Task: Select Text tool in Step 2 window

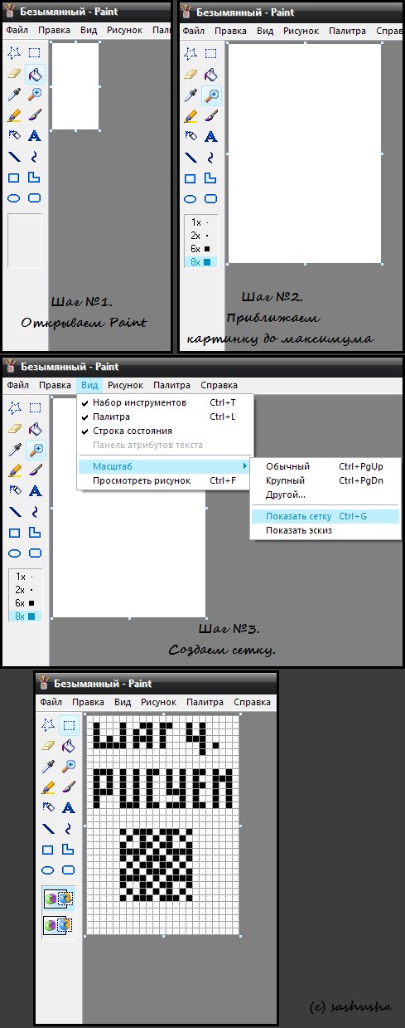Action: 211,136
